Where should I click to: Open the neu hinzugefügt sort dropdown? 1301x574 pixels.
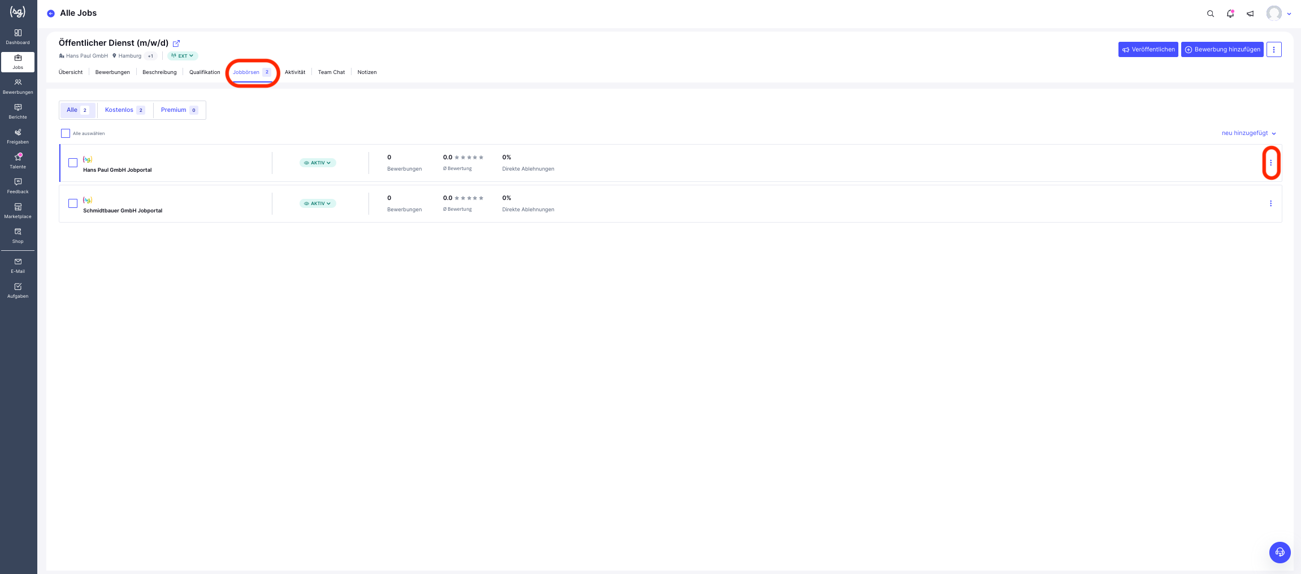(1249, 133)
